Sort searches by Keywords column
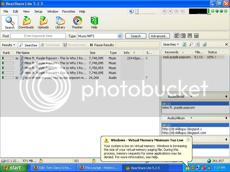The image size is (230, 172). [x=177, y=52]
